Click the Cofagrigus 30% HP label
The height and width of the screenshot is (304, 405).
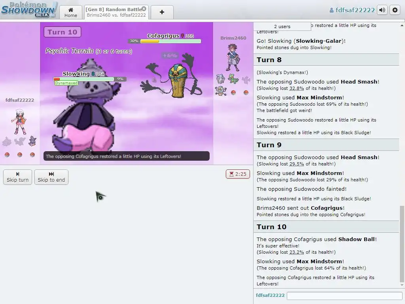pos(134,41)
